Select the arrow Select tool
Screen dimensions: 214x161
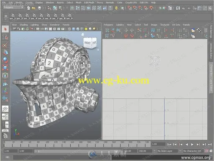coord(5,29)
